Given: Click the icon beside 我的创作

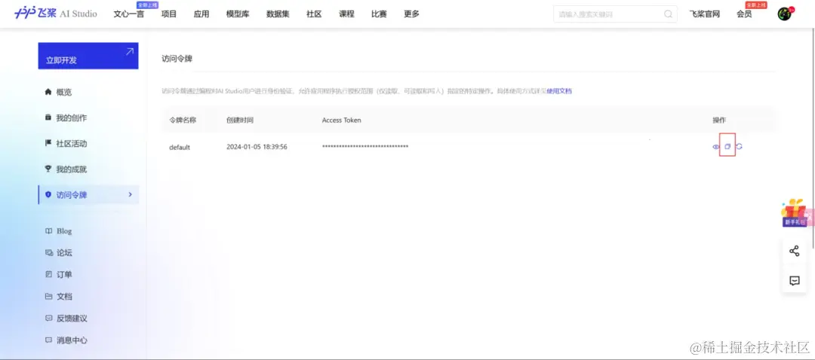Looking at the screenshot, I should click(48, 117).
